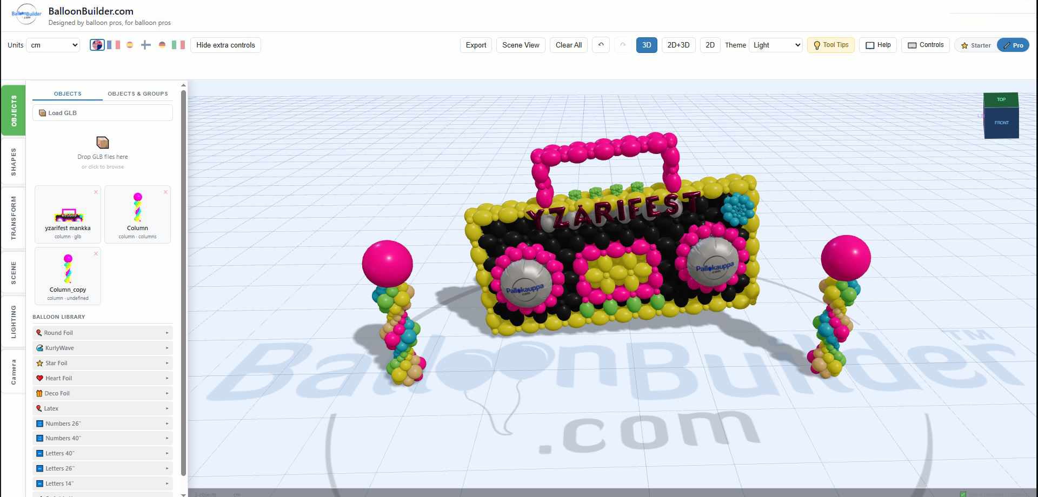Redo the last undone action
The image size is (1038, 497).
click(622, 45)
